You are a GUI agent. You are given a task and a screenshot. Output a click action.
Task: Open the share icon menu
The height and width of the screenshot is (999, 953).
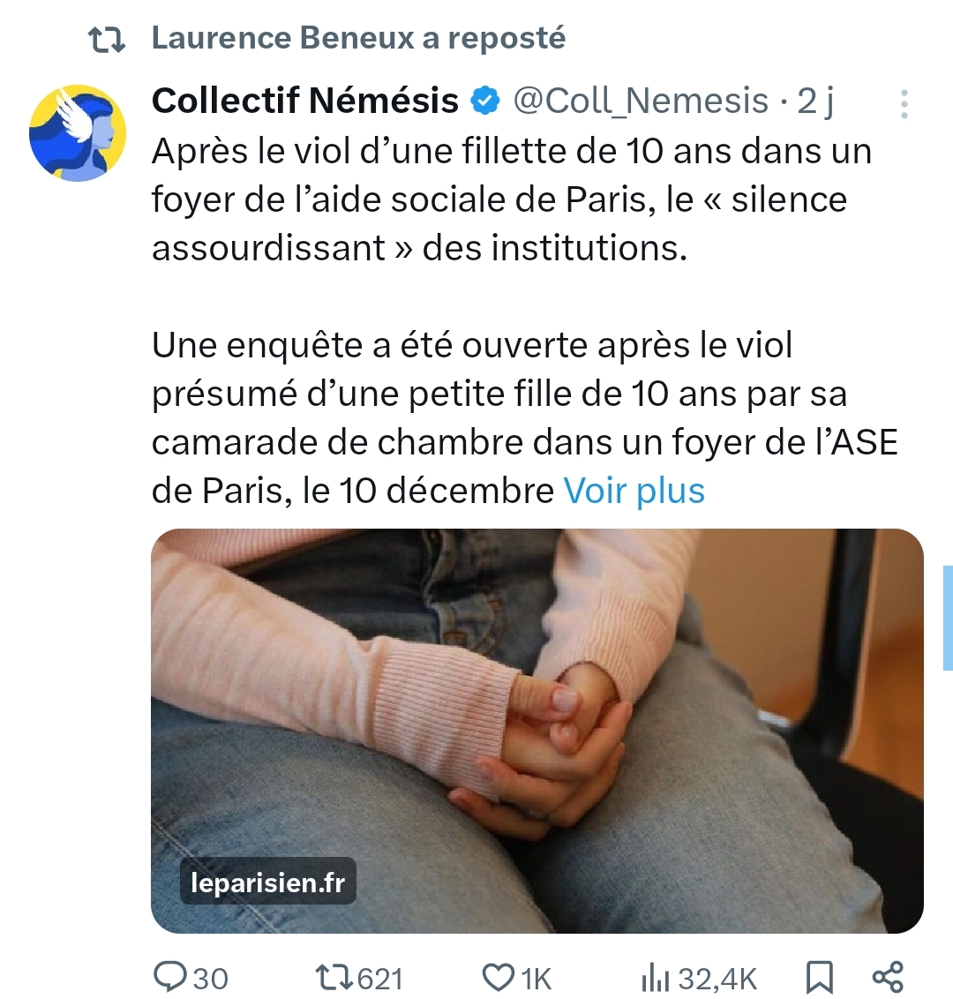pos(887,977)
